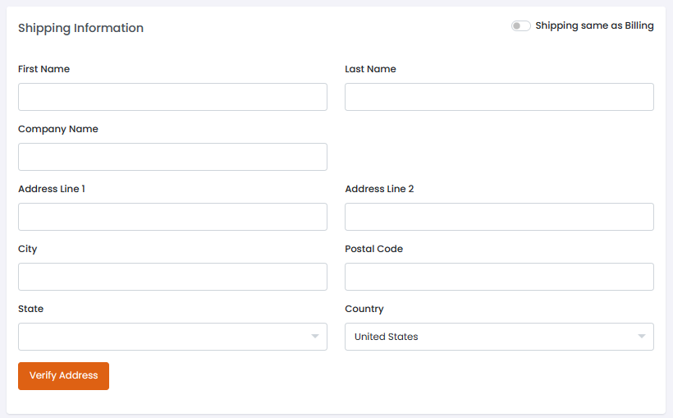Image resolution: width=673 pixels, height=418 pixels.
Task: Click into the First Name input field
Action: click(172, 97)
